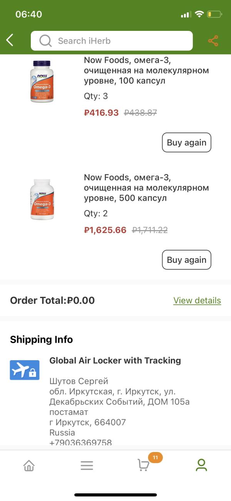This screenshot has width=231, height=501.
Task: Buy again the 500 capsule Omega-3
Action: click(186, 260)
